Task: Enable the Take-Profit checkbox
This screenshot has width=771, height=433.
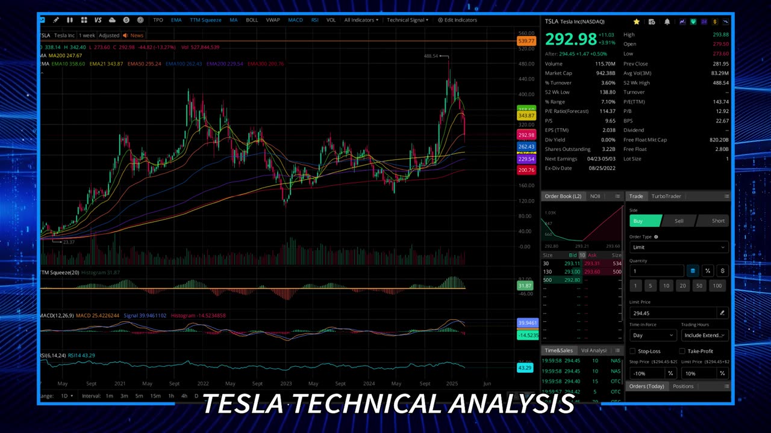Action: (x=682, y=351)
